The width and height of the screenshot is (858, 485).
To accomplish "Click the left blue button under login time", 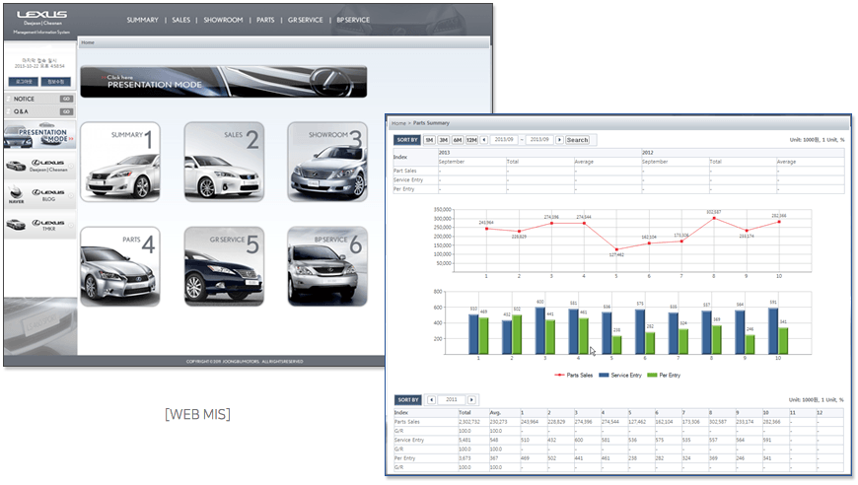I will [x=24, y=82].
